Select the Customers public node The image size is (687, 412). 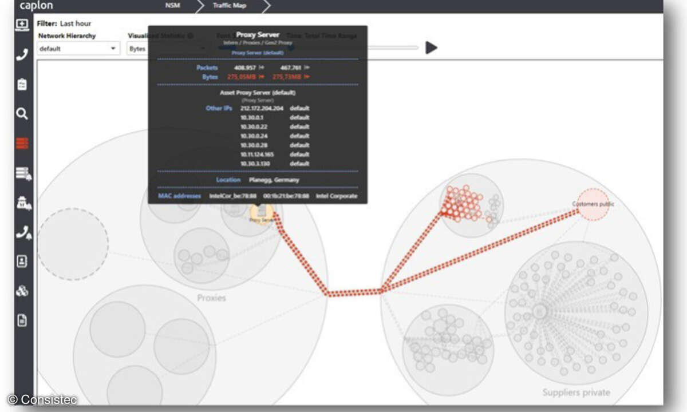point(593,204)
